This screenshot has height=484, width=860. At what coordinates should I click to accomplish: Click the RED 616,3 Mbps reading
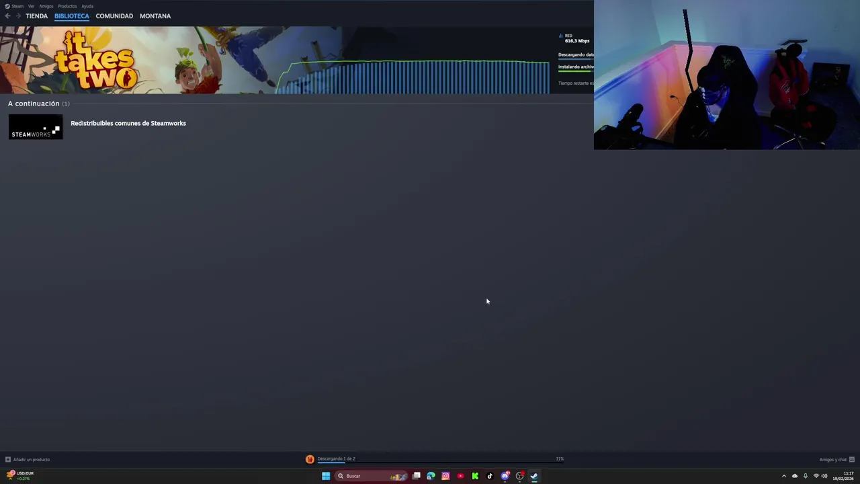(x=575, y=38)
